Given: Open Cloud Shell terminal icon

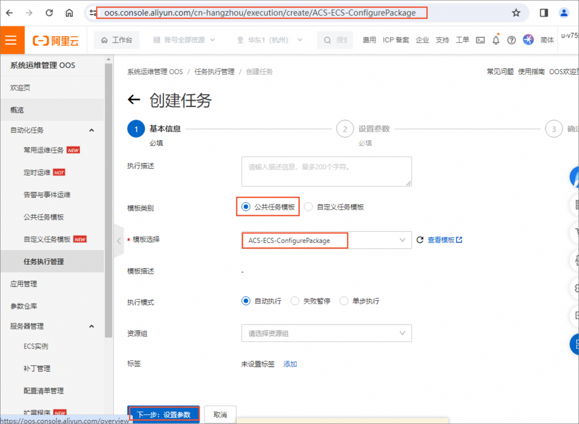Looking at the screenshot, I should [480, 40].
